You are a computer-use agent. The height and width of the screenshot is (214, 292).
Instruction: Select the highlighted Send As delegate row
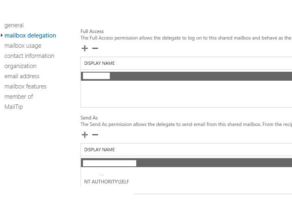pos(186,163)
